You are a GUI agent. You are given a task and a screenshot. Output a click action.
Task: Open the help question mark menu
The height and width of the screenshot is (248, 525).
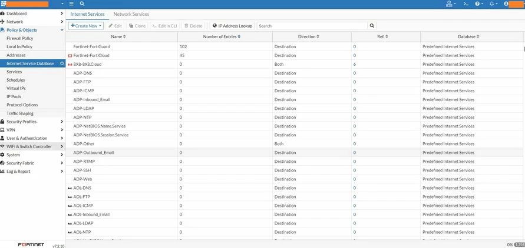click(x=479, y=4)
